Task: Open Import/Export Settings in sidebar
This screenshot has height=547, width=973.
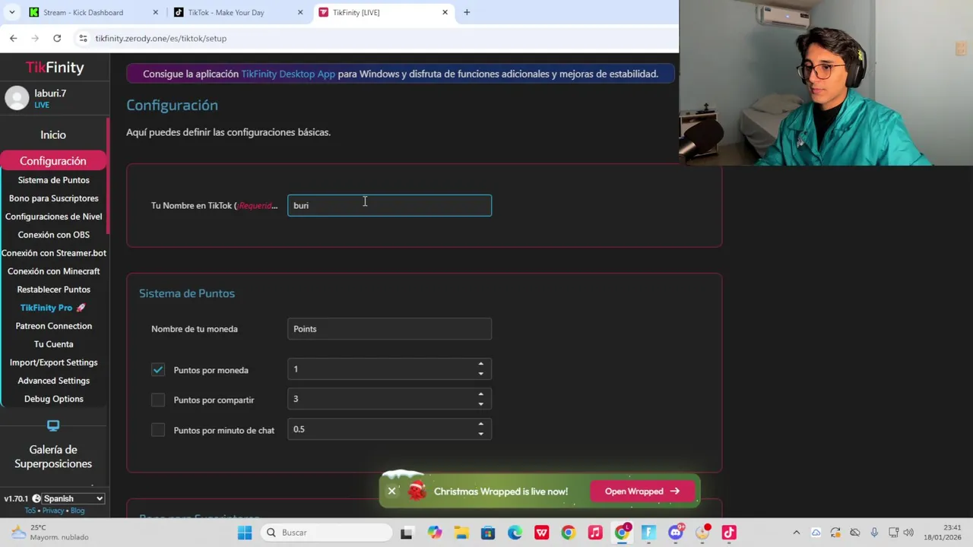Action: (x=53, y=362)
